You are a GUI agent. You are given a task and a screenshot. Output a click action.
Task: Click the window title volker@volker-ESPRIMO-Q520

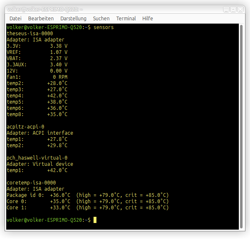point(45,10)
